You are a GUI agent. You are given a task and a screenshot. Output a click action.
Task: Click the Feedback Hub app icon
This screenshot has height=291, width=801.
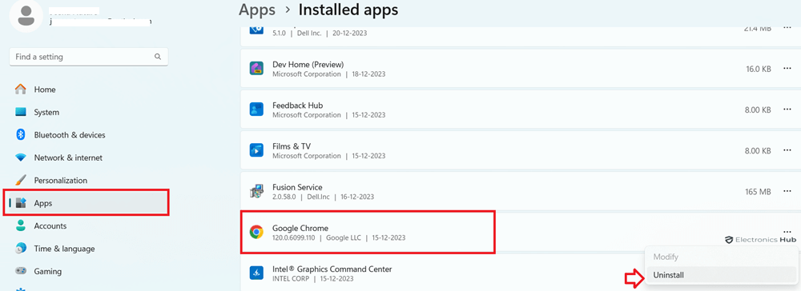[x=256, y=109]
